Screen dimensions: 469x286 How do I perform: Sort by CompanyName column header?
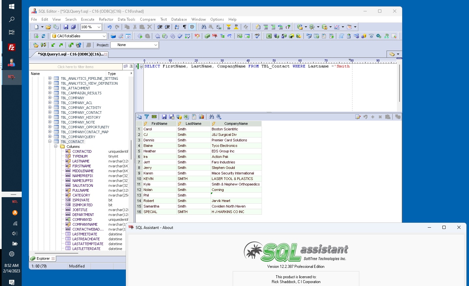coord(236,124)
